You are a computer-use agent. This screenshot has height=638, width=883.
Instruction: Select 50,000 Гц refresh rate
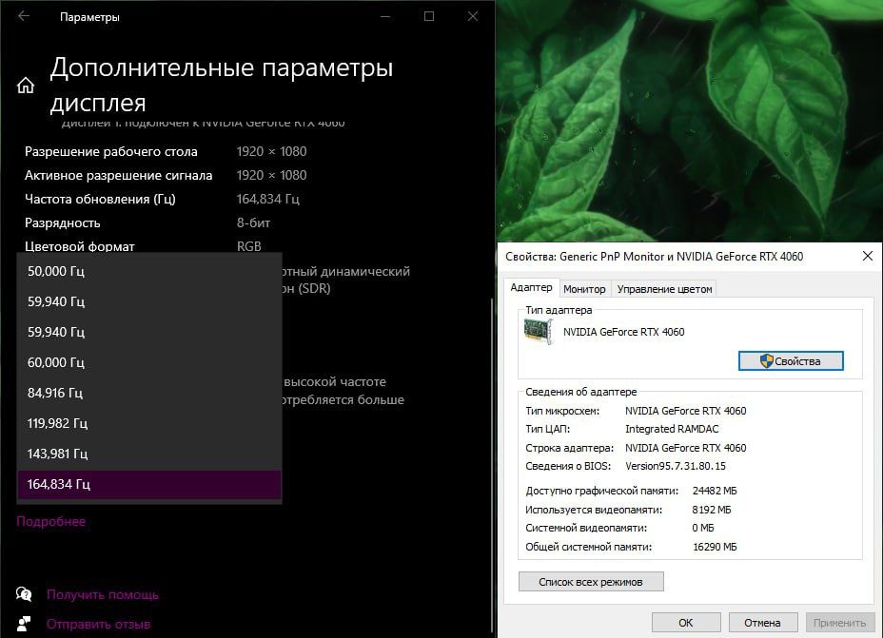click(x=149, y=271)
